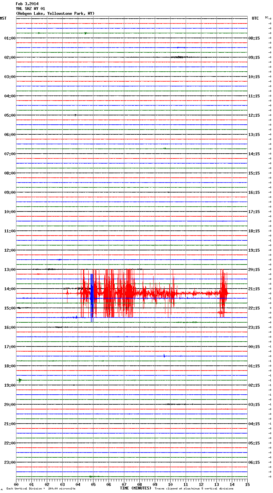Screen dimensions: 273x493
Task: Select the '14:00' MST hour label
Action: (10, 289)
